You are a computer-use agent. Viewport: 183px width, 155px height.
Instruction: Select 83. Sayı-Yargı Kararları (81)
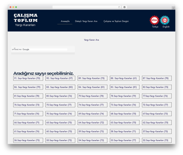point(124,87)
